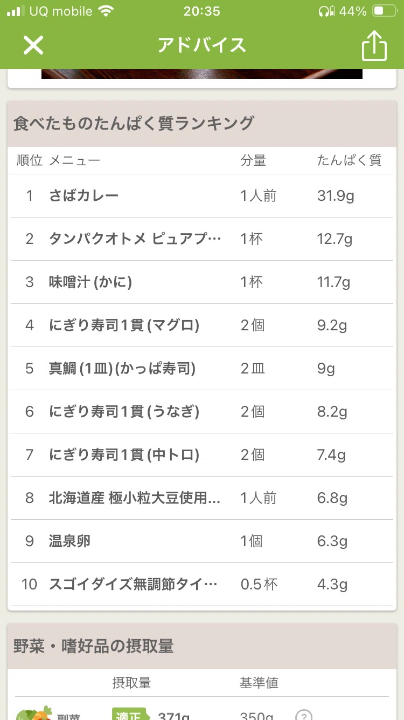The height and width of the screenshot is (720, 404).
Task: Tap the たんぱく質 column header
Action: point(349,160)
